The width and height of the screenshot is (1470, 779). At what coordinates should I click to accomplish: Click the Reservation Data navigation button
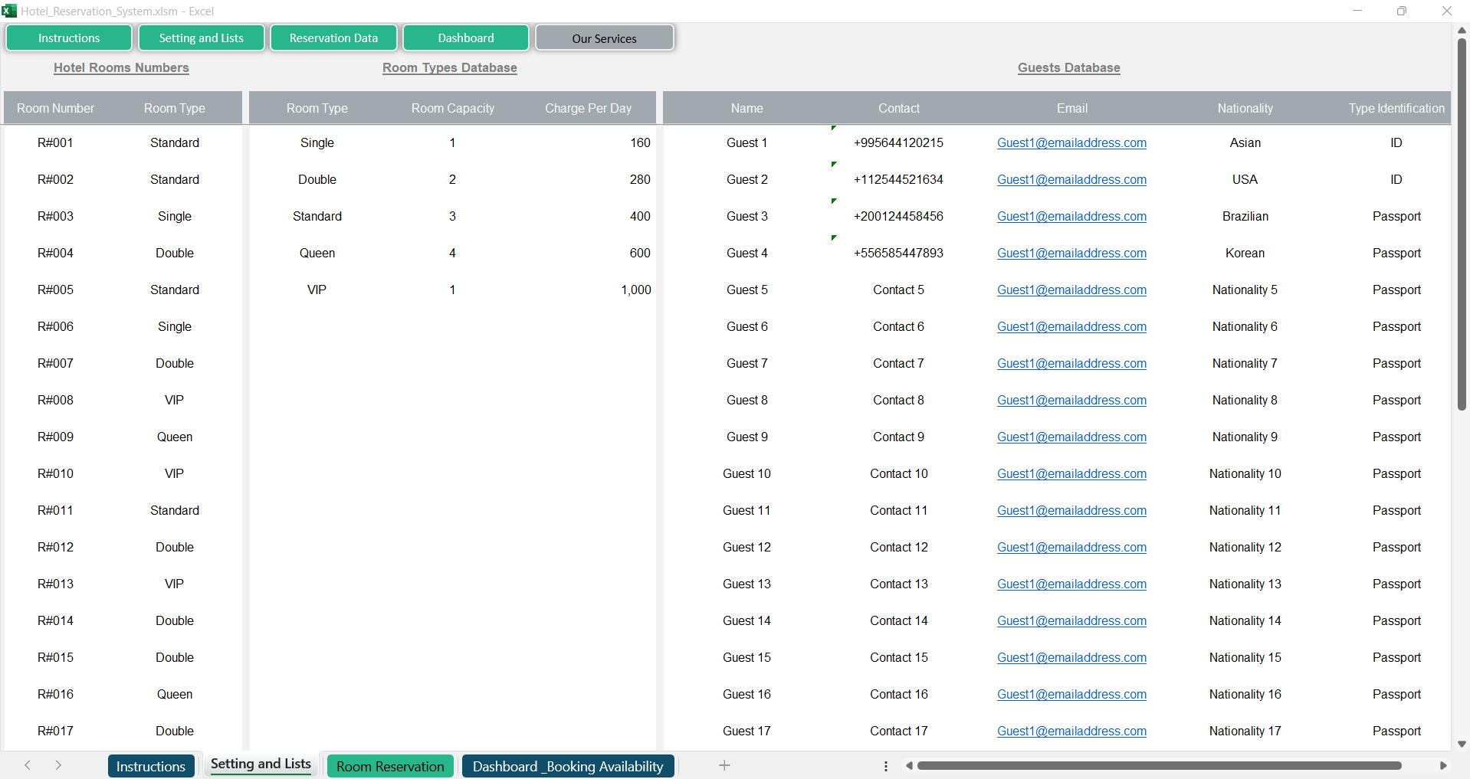333,38
